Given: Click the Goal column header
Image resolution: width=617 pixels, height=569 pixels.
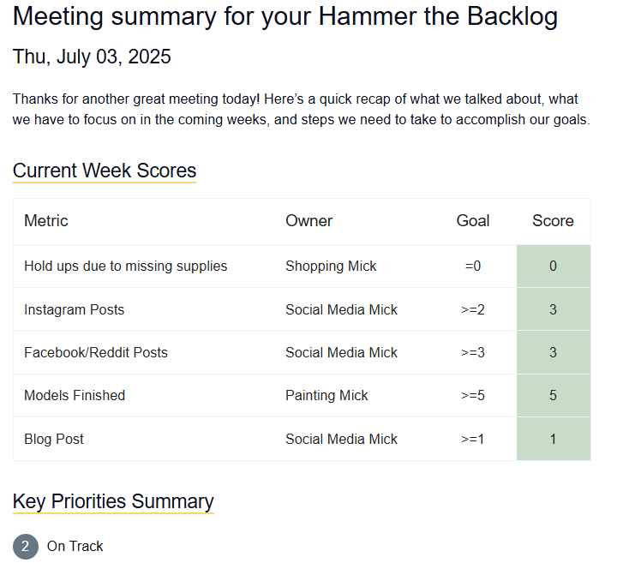Looking at the screenshot, I should point(473,221).
